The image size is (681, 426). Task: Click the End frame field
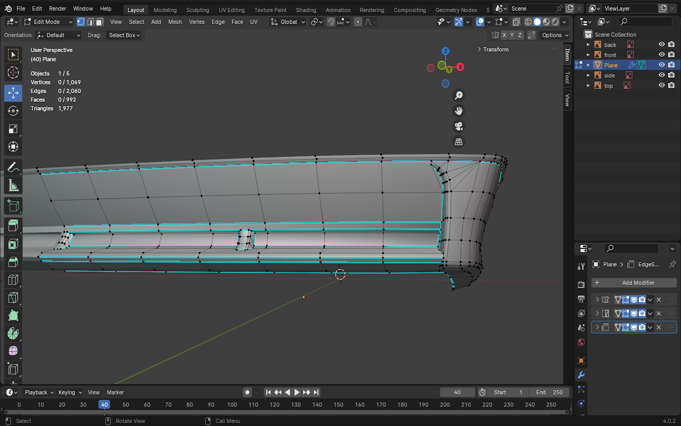tap(549, 392)
